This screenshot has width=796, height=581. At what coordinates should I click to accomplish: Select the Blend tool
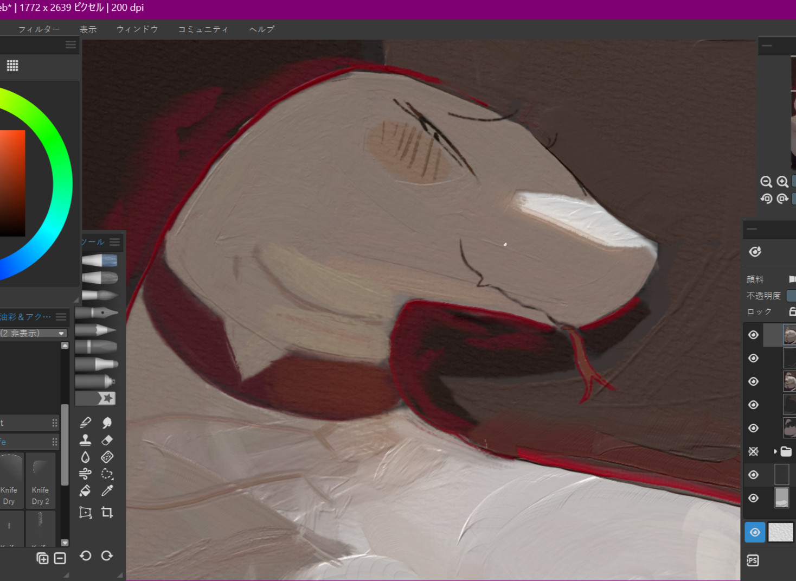[85, 423]
